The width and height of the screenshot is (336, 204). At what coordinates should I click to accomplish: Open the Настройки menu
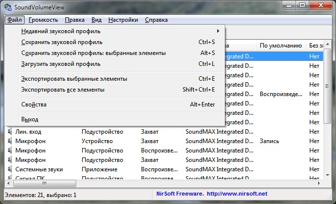123,20
